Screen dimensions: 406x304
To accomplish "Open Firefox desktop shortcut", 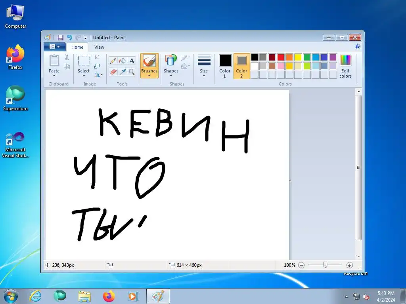I will pyautogui.click(x=15, y=57).
